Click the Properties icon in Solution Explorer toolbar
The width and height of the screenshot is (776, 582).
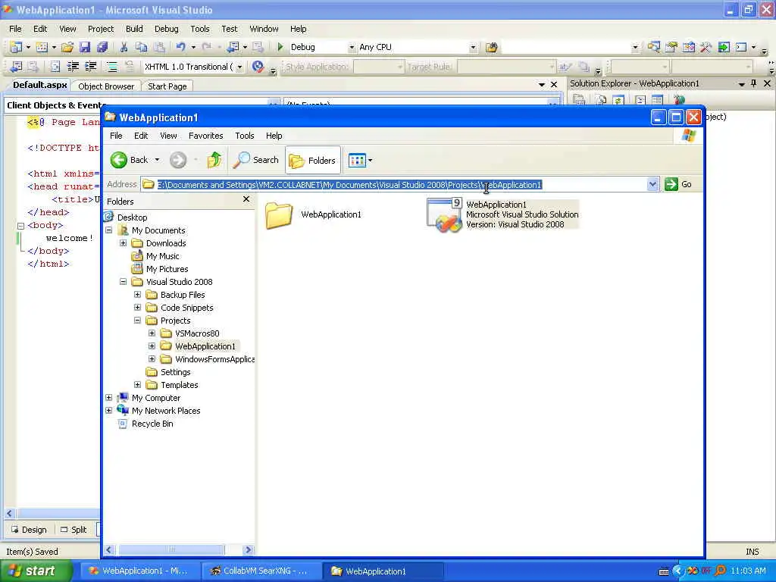pyautogui.click(x=580, y=101)
